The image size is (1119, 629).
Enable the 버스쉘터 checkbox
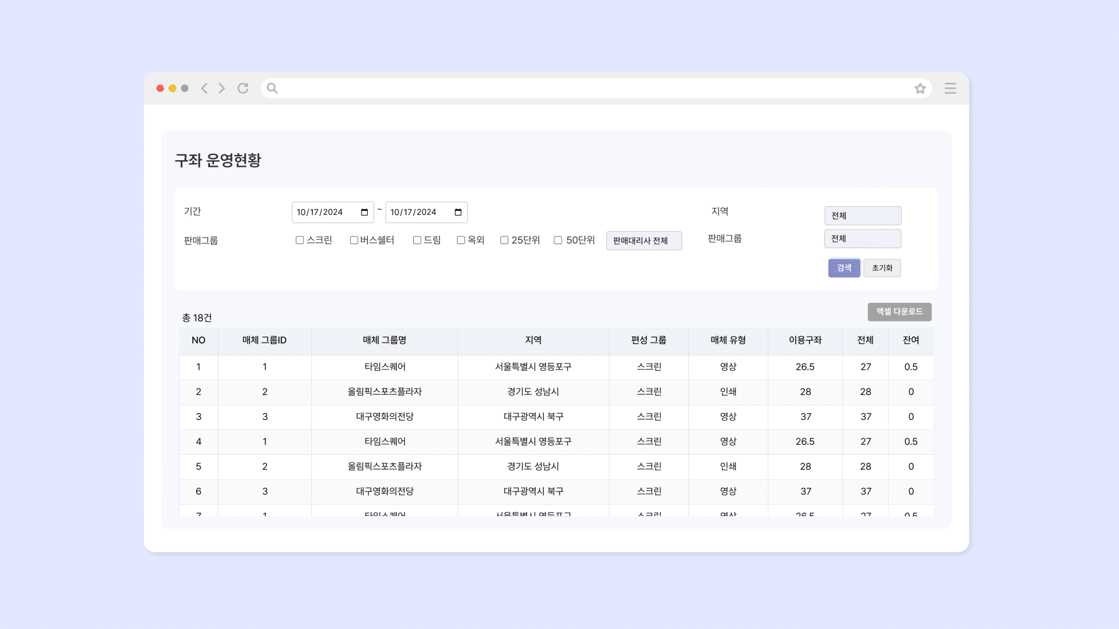pyautogui.click(x=354, y=240)
